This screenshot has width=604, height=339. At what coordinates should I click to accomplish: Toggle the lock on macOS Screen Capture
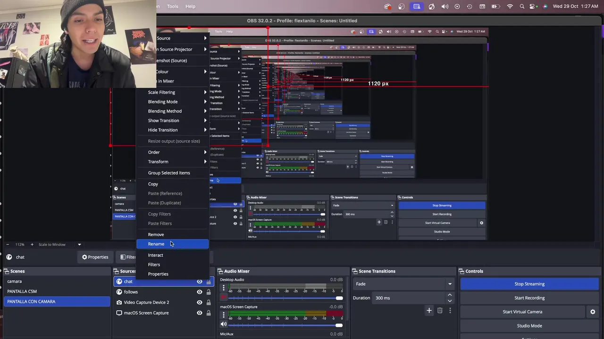tap(209, 313)
